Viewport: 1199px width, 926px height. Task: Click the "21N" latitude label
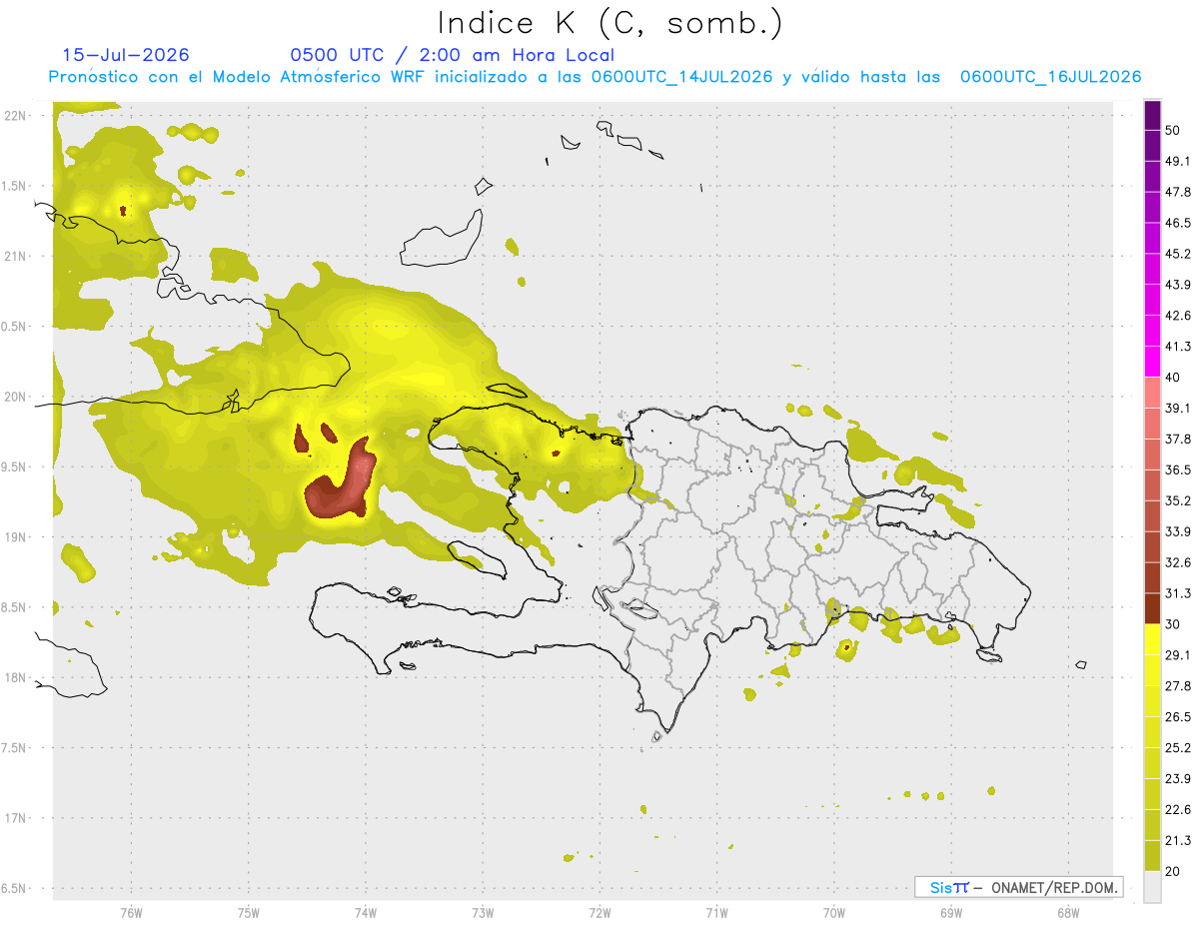pos(14,256)
